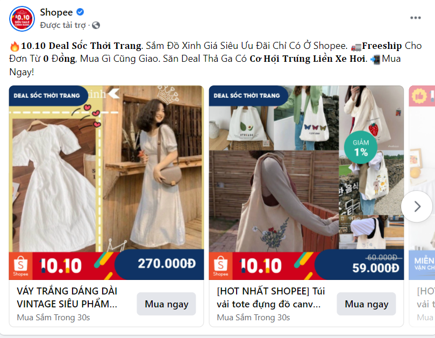Click the Shopee bag logo on the dress banner
This screenshot has width=435, height=338.
tap(20, 266)
